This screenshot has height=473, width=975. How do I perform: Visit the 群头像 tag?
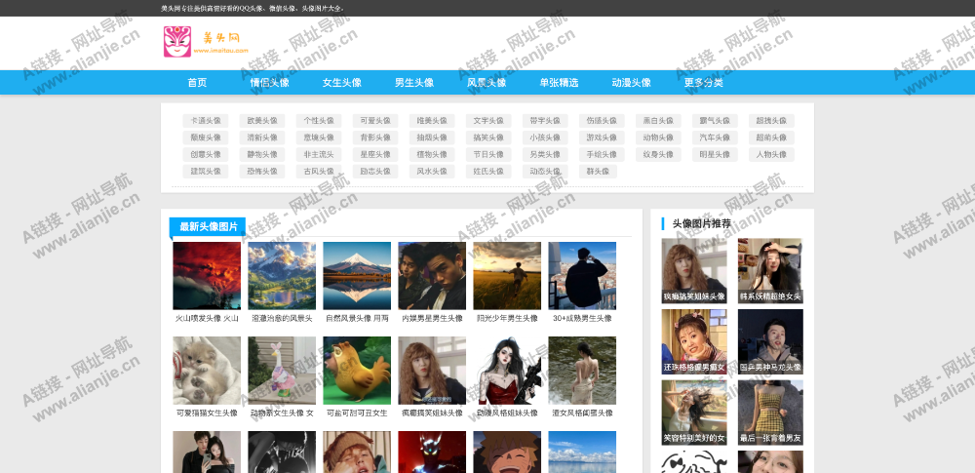point(599,171)
